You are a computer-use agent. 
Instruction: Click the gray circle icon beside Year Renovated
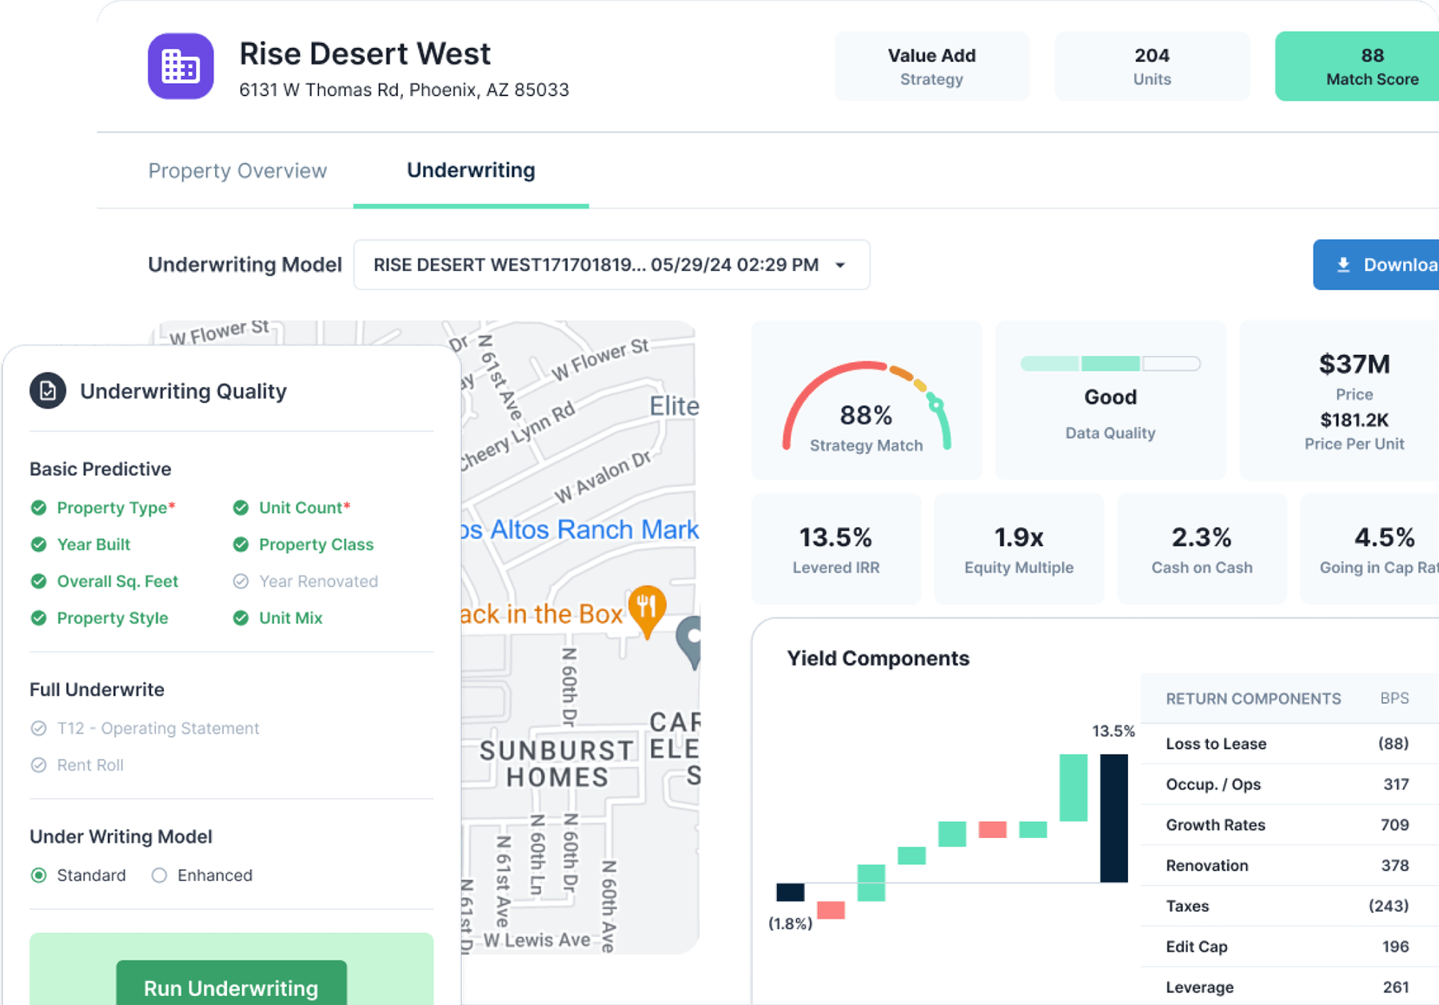pos(241,581)
